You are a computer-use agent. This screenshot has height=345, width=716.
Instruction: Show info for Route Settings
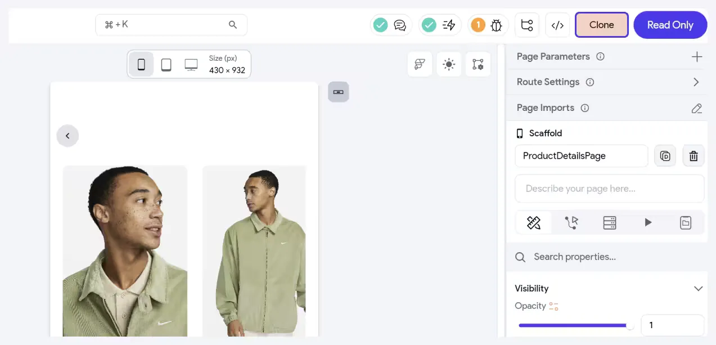point(590,82)
